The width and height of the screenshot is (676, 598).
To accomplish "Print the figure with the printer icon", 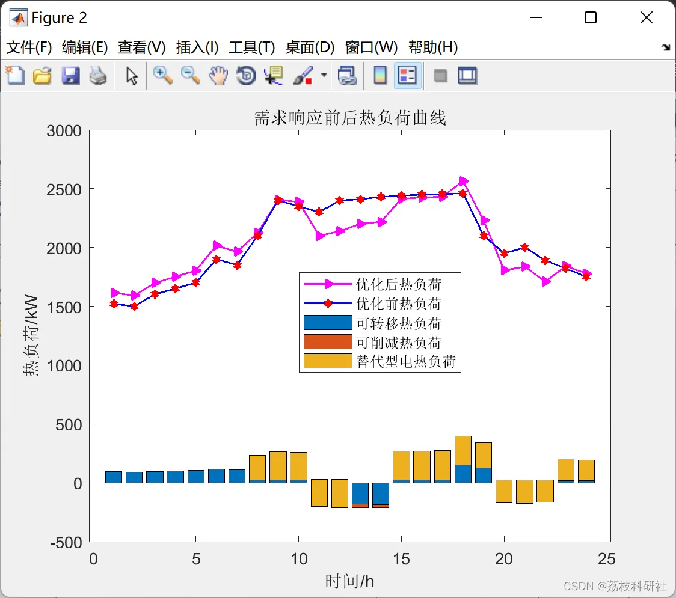I will (x=98, y=75).
